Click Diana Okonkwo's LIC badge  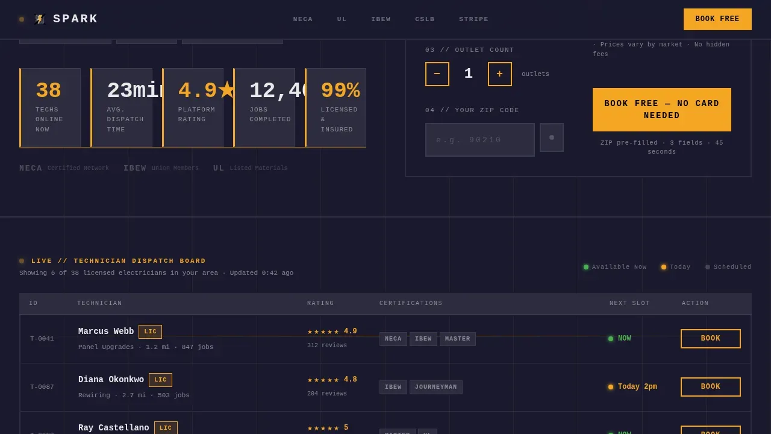(x=160, y=380)
